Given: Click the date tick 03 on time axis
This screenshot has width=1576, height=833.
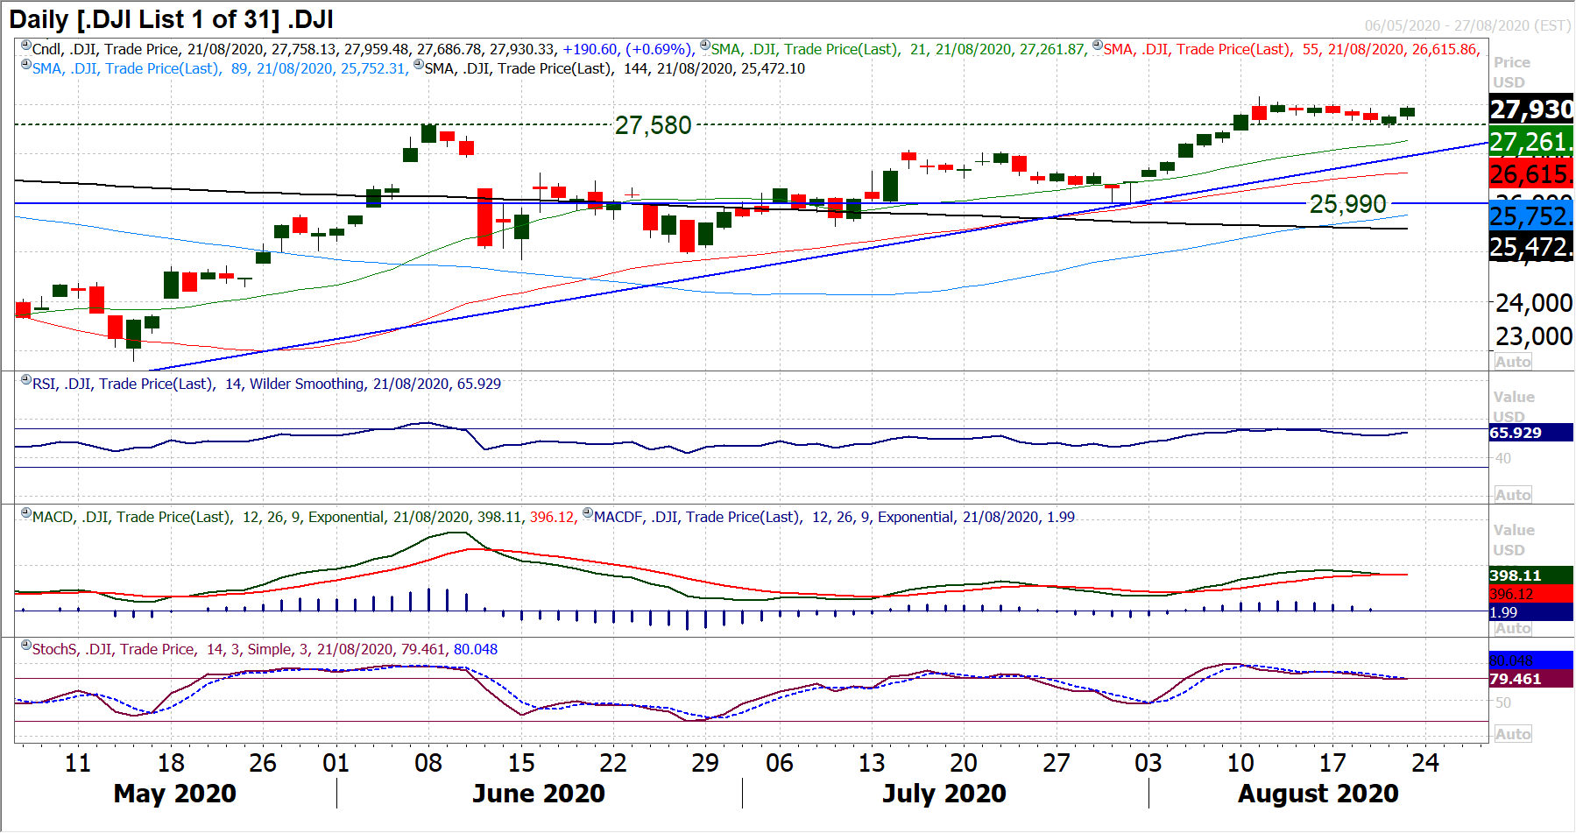Looking at the screenshot, I should click(x=1148, y=763).
